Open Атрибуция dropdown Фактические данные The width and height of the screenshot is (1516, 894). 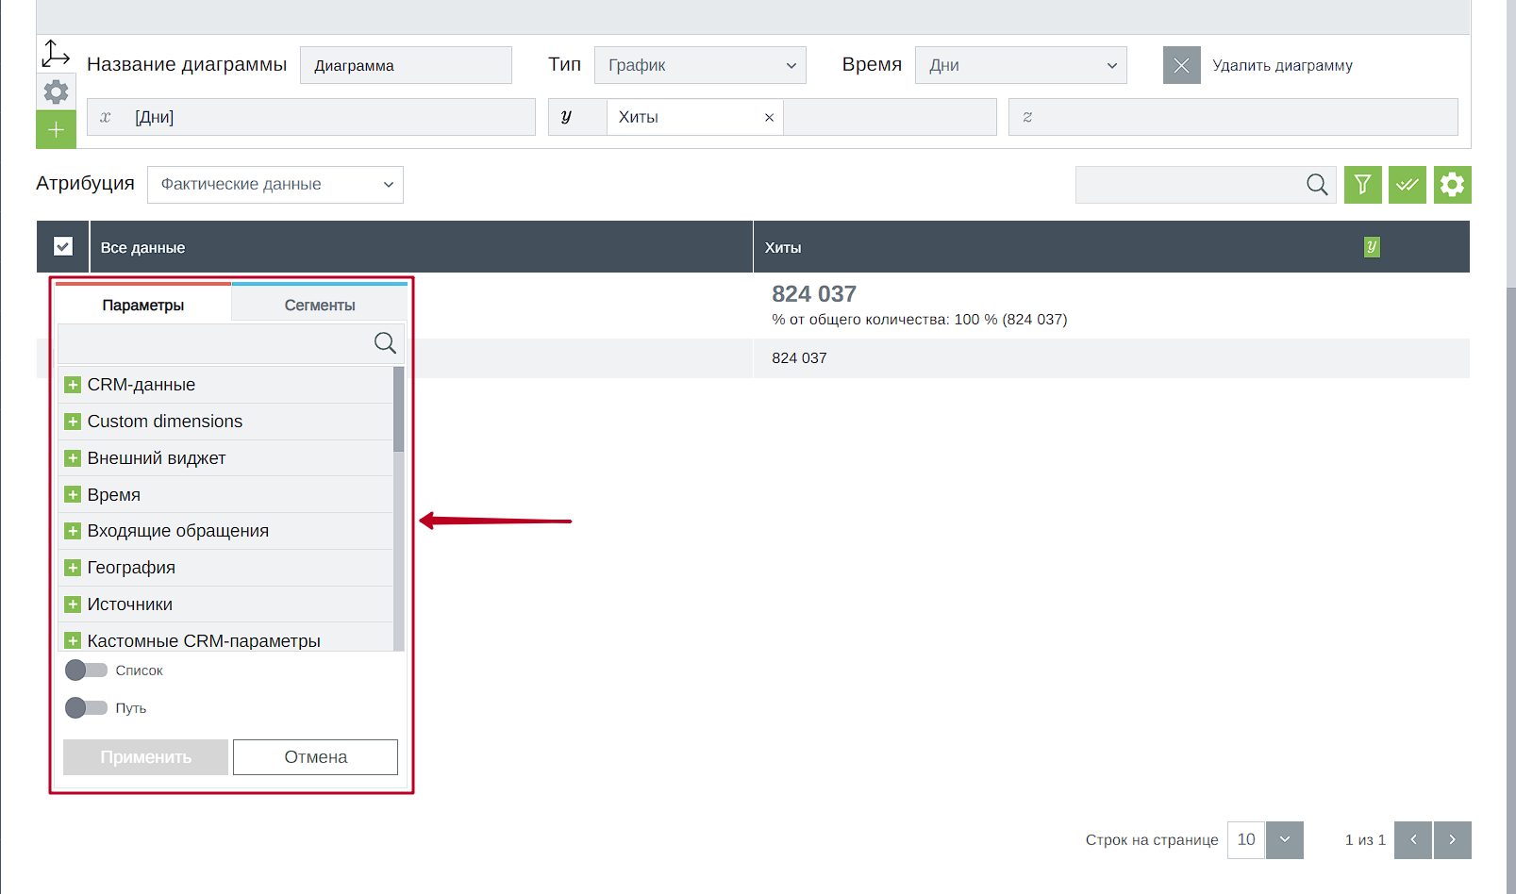click(x=275, y=185)
